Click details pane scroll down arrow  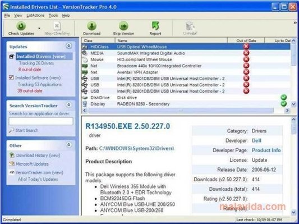(293, 212)
